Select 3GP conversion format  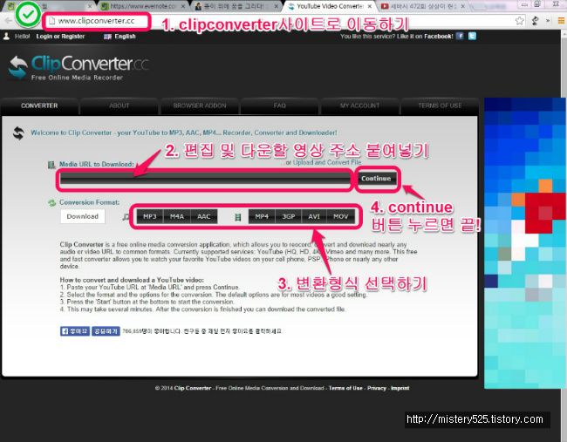[289, 216]
